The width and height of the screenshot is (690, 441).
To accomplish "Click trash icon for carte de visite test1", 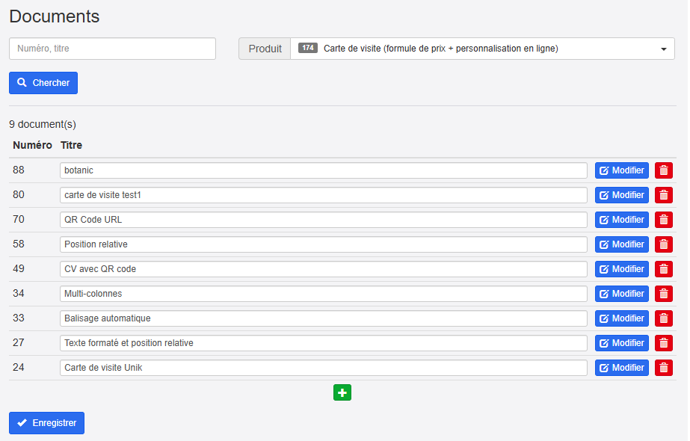I will pos(663,195).
